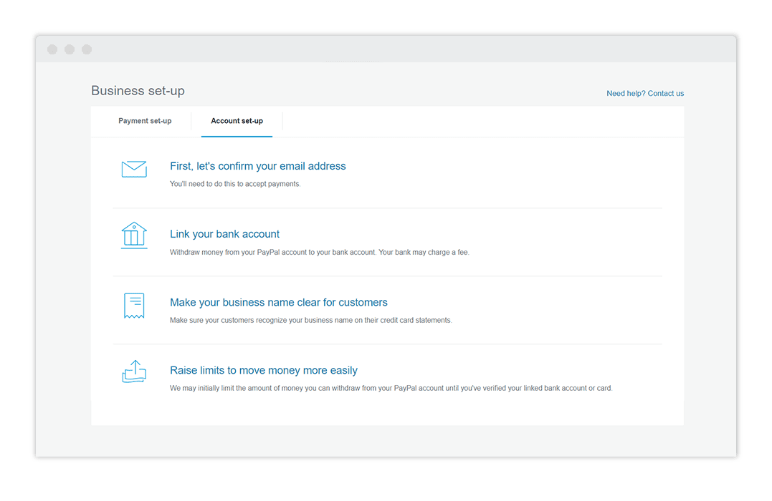Click the withdrawal limit explanation text
This screenshot has width=772, height=501.
point(391,388)
